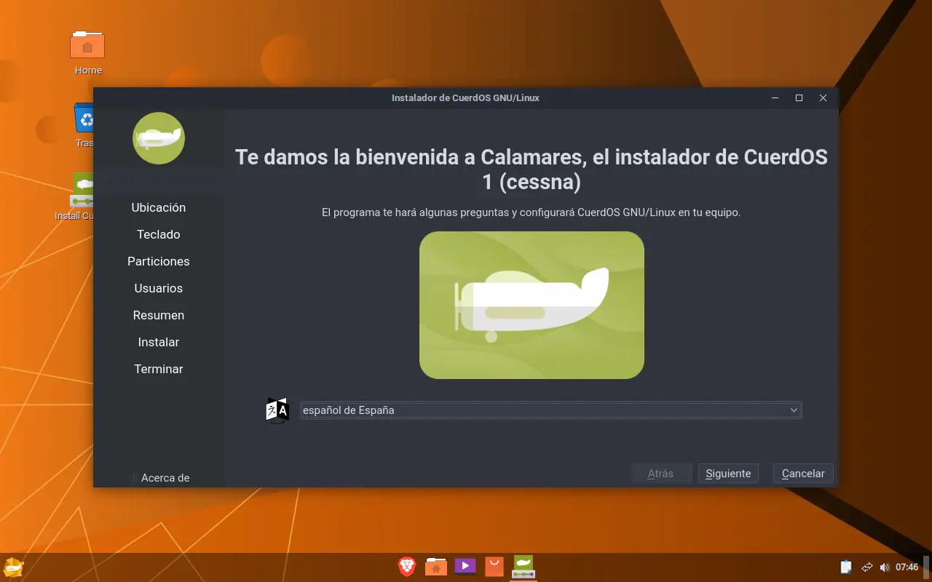This screenshot has height=582, width=932.
Task: Launch Install CuerdOS from the desktop
Action: tap(82, 191)
